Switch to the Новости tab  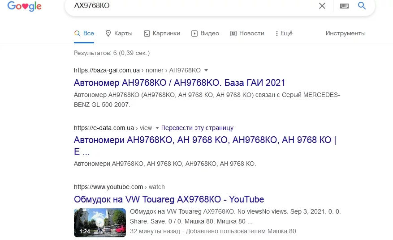pyautogui.click(x=247, y=33)
